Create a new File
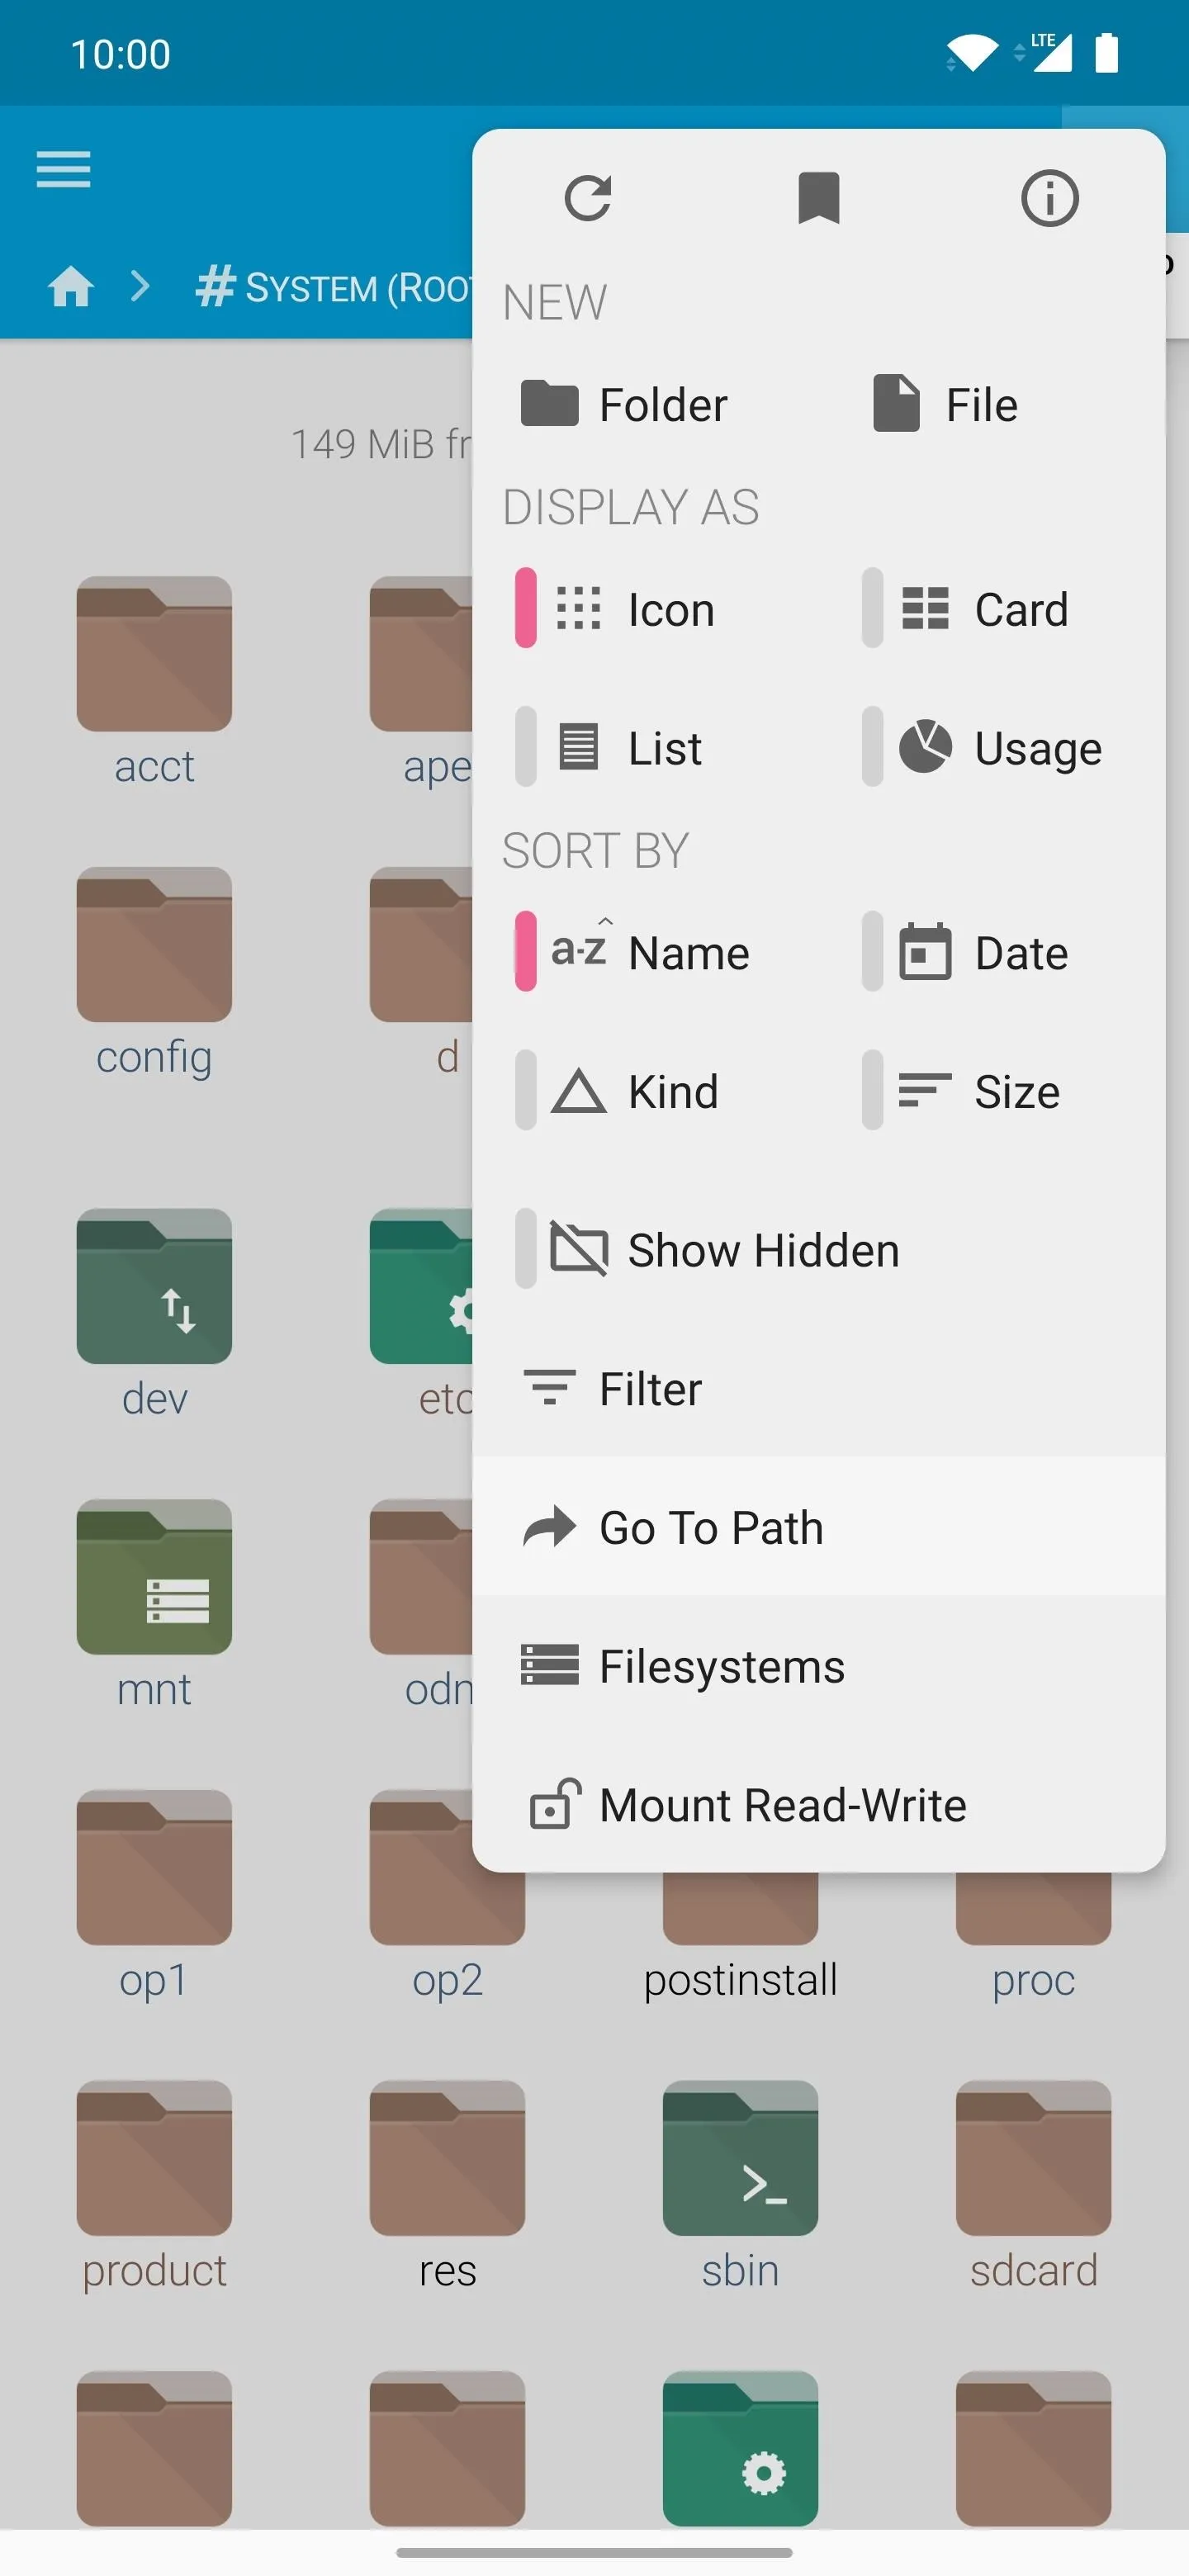The height and width of the screenshot is (2576, 1189). point(945,405)
